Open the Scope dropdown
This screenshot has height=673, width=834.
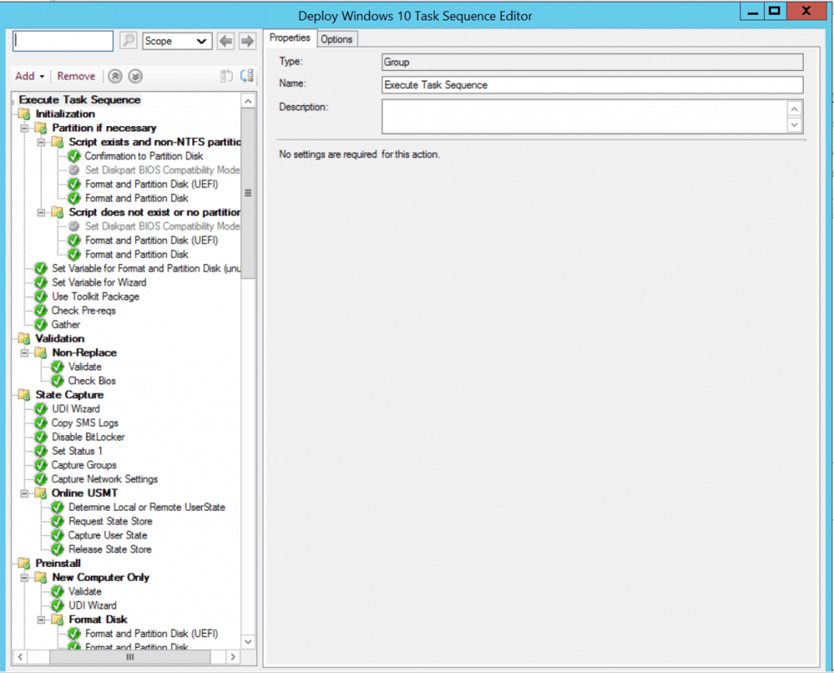[x=177, y=41]
